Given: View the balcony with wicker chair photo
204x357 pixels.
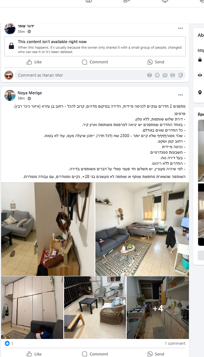Looking at the screenshot, I should click(x=95, y=308).
